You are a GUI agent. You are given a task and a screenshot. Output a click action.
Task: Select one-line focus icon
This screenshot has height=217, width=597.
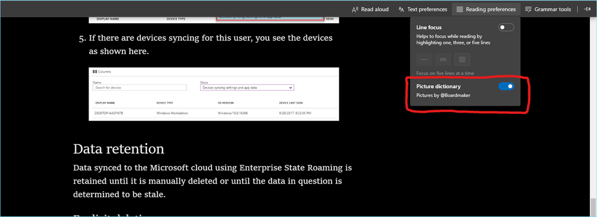424,60
